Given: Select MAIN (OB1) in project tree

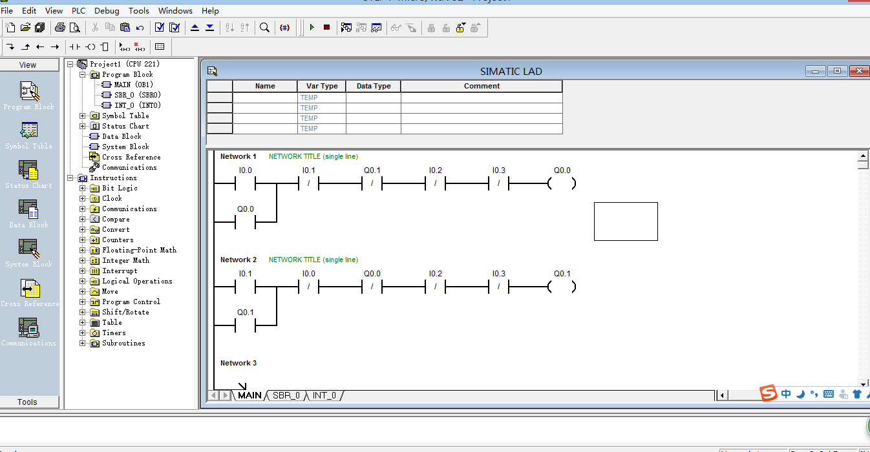Looking at the screenshot, I should coord(133,85).
